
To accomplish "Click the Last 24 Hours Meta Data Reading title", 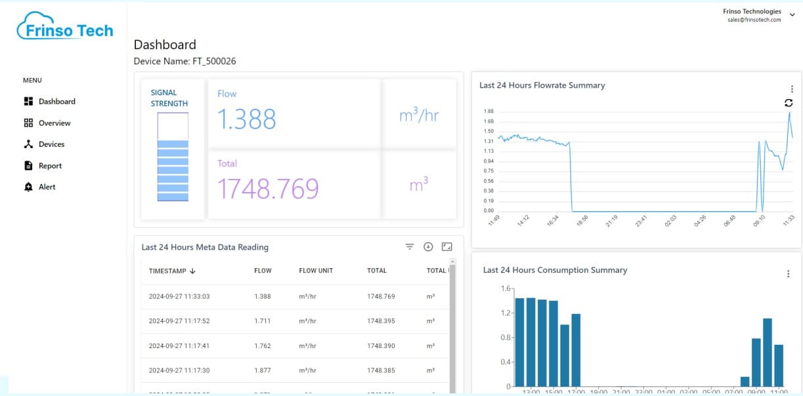I will (x=205, y=247).
